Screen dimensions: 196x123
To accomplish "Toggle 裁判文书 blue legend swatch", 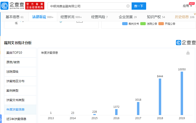I will tap(125, 24).
